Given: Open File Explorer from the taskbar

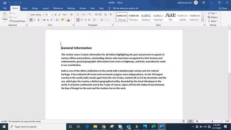Looking at the screenshot, I should [x=95, y=127].
